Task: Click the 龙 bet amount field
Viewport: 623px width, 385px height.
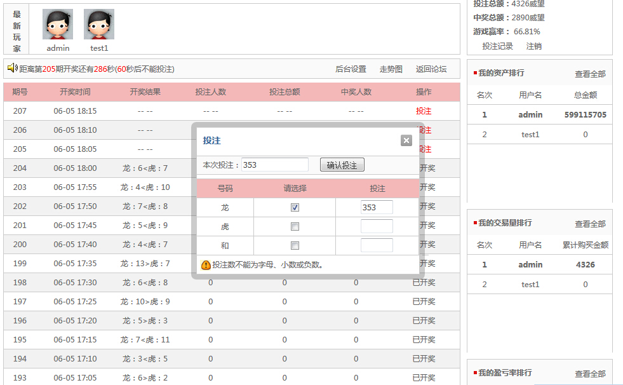Action: (x=377, y=207)
